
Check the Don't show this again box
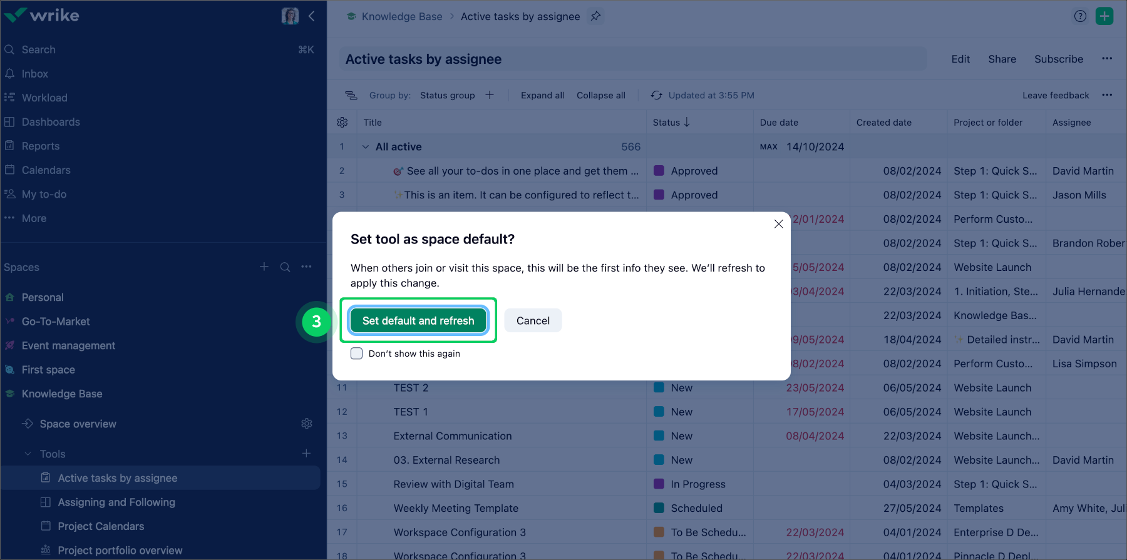click(357, 354)
